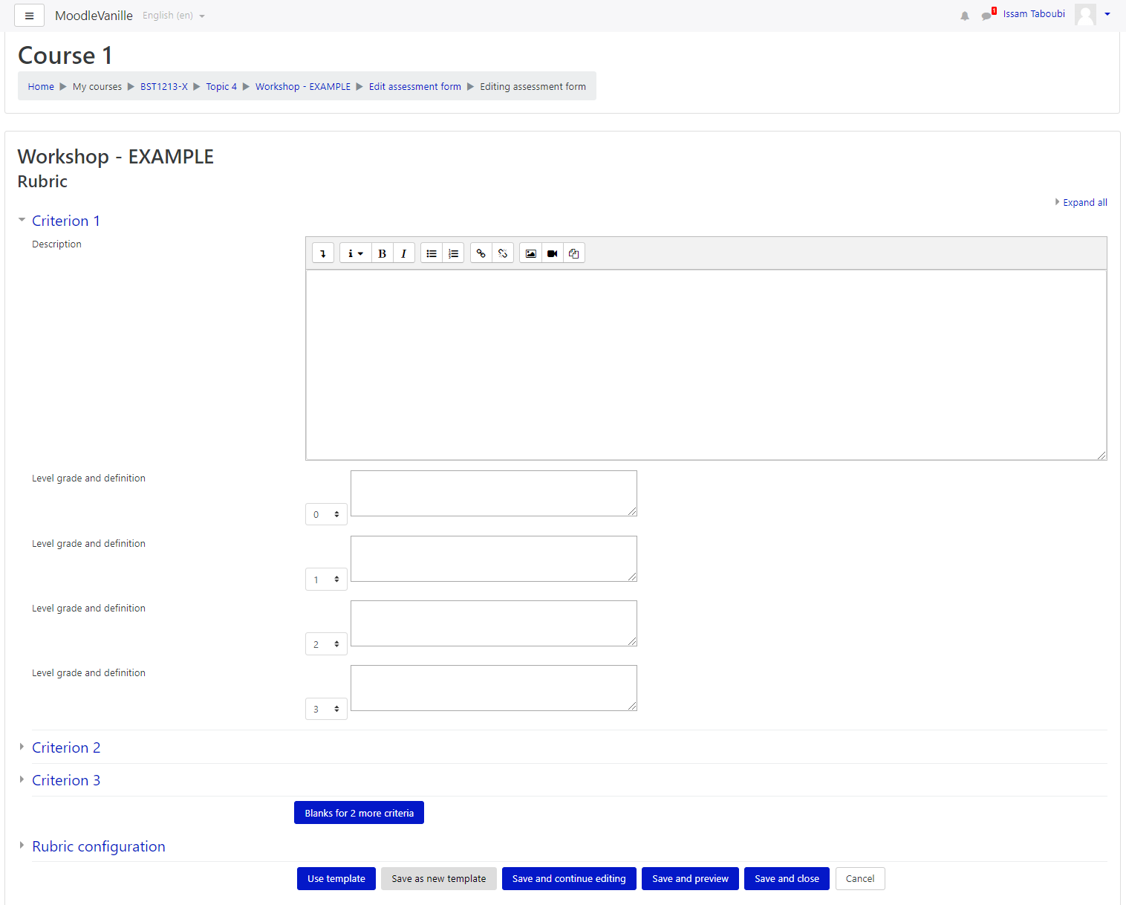Open the English (en) language menu
This screenshot has height=905, width=1126.
[x=173, y=16]
